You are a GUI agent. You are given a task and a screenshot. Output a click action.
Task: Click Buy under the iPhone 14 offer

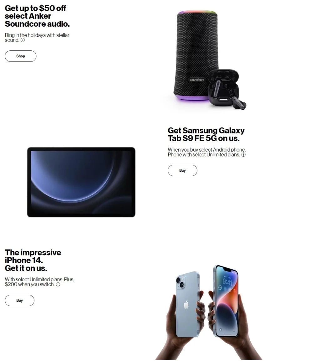click(19, 300)
